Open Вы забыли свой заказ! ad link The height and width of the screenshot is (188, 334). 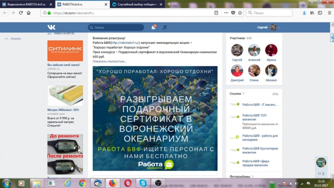[63, 65]
